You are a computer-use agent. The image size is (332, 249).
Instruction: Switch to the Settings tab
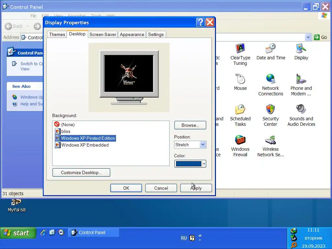[x=156, y=34]
